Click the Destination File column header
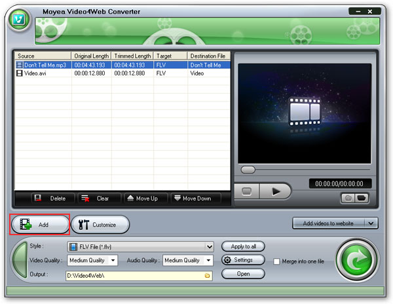 pos(209,56)
